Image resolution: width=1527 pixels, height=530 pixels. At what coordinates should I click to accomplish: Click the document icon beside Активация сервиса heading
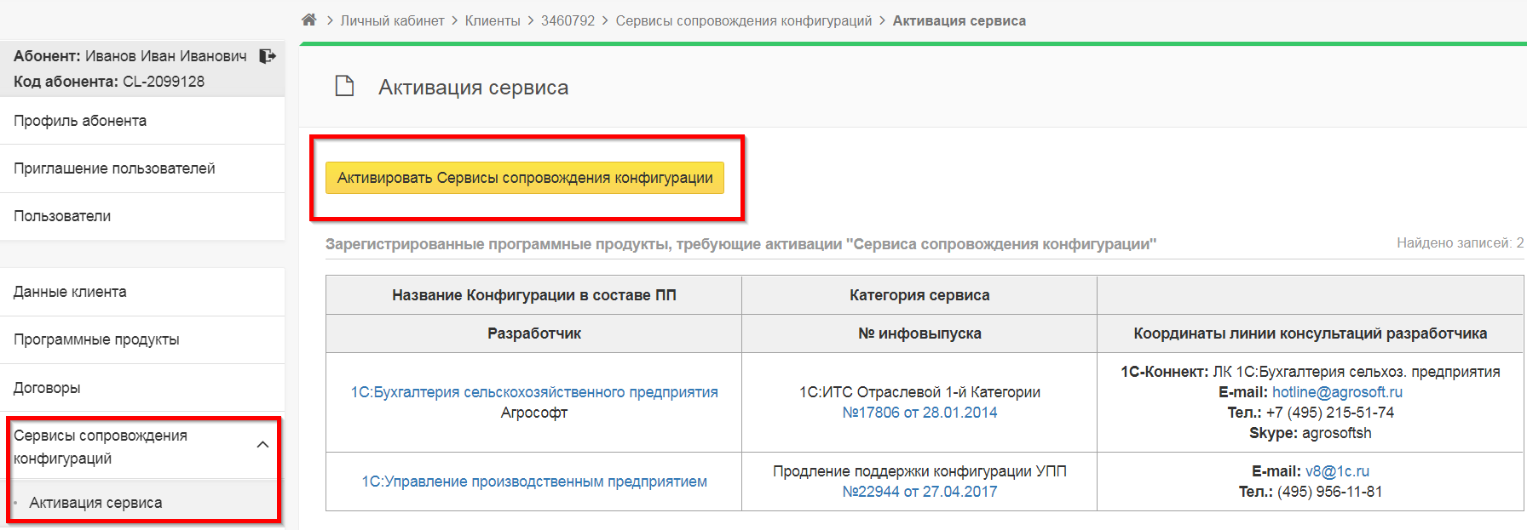click(x=344, y=87)
